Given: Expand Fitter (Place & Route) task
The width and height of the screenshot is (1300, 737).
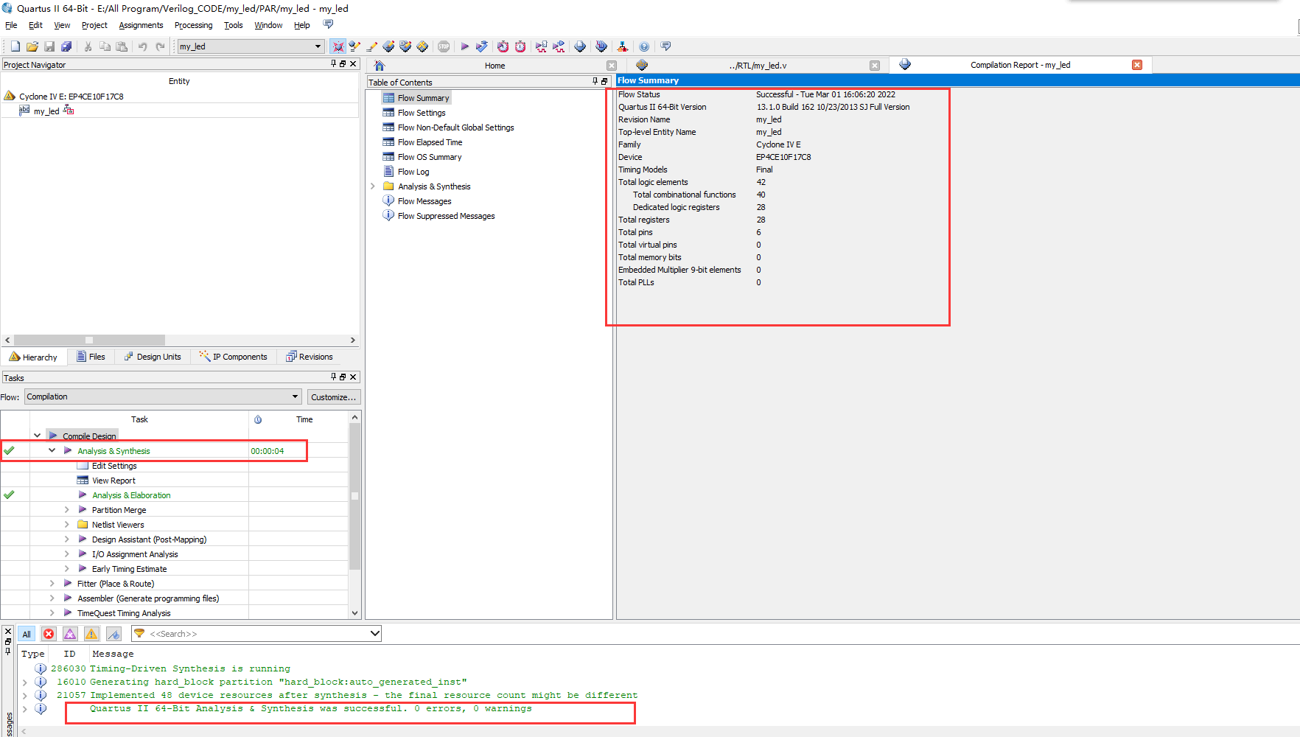Looking at the screenshot, I should click(x=52, y=583).
